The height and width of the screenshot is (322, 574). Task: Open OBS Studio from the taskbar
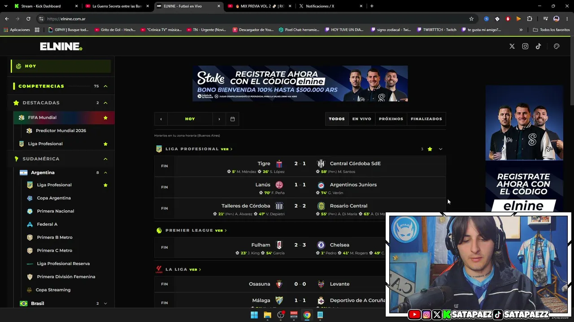pos(281,315)
